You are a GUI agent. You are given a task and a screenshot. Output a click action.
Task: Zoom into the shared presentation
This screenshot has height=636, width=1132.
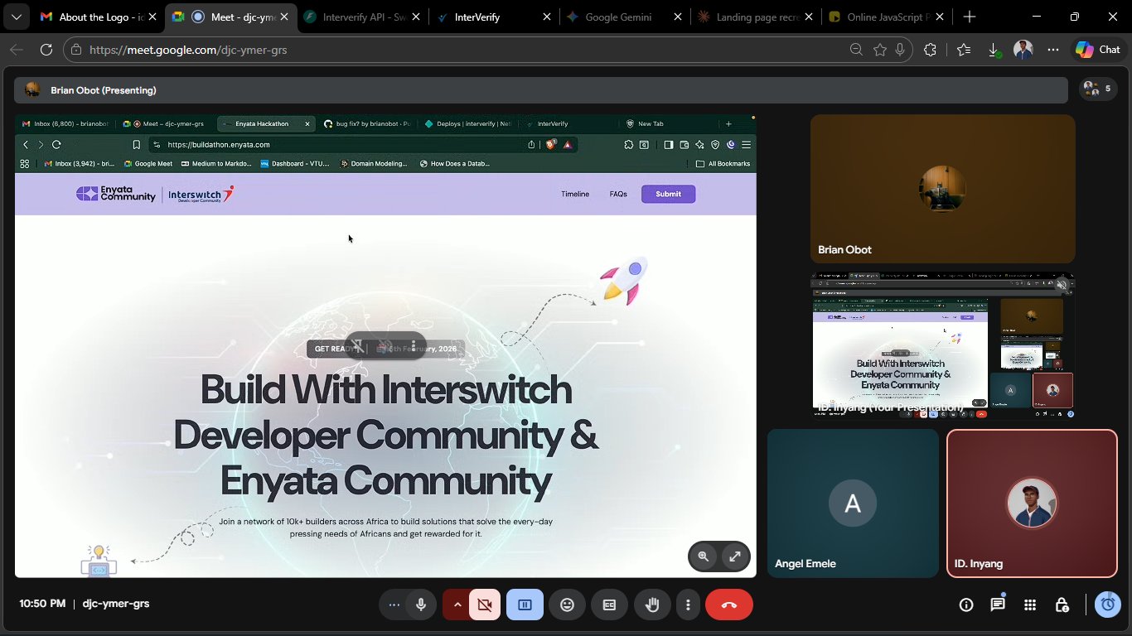(x=704, y=556)
